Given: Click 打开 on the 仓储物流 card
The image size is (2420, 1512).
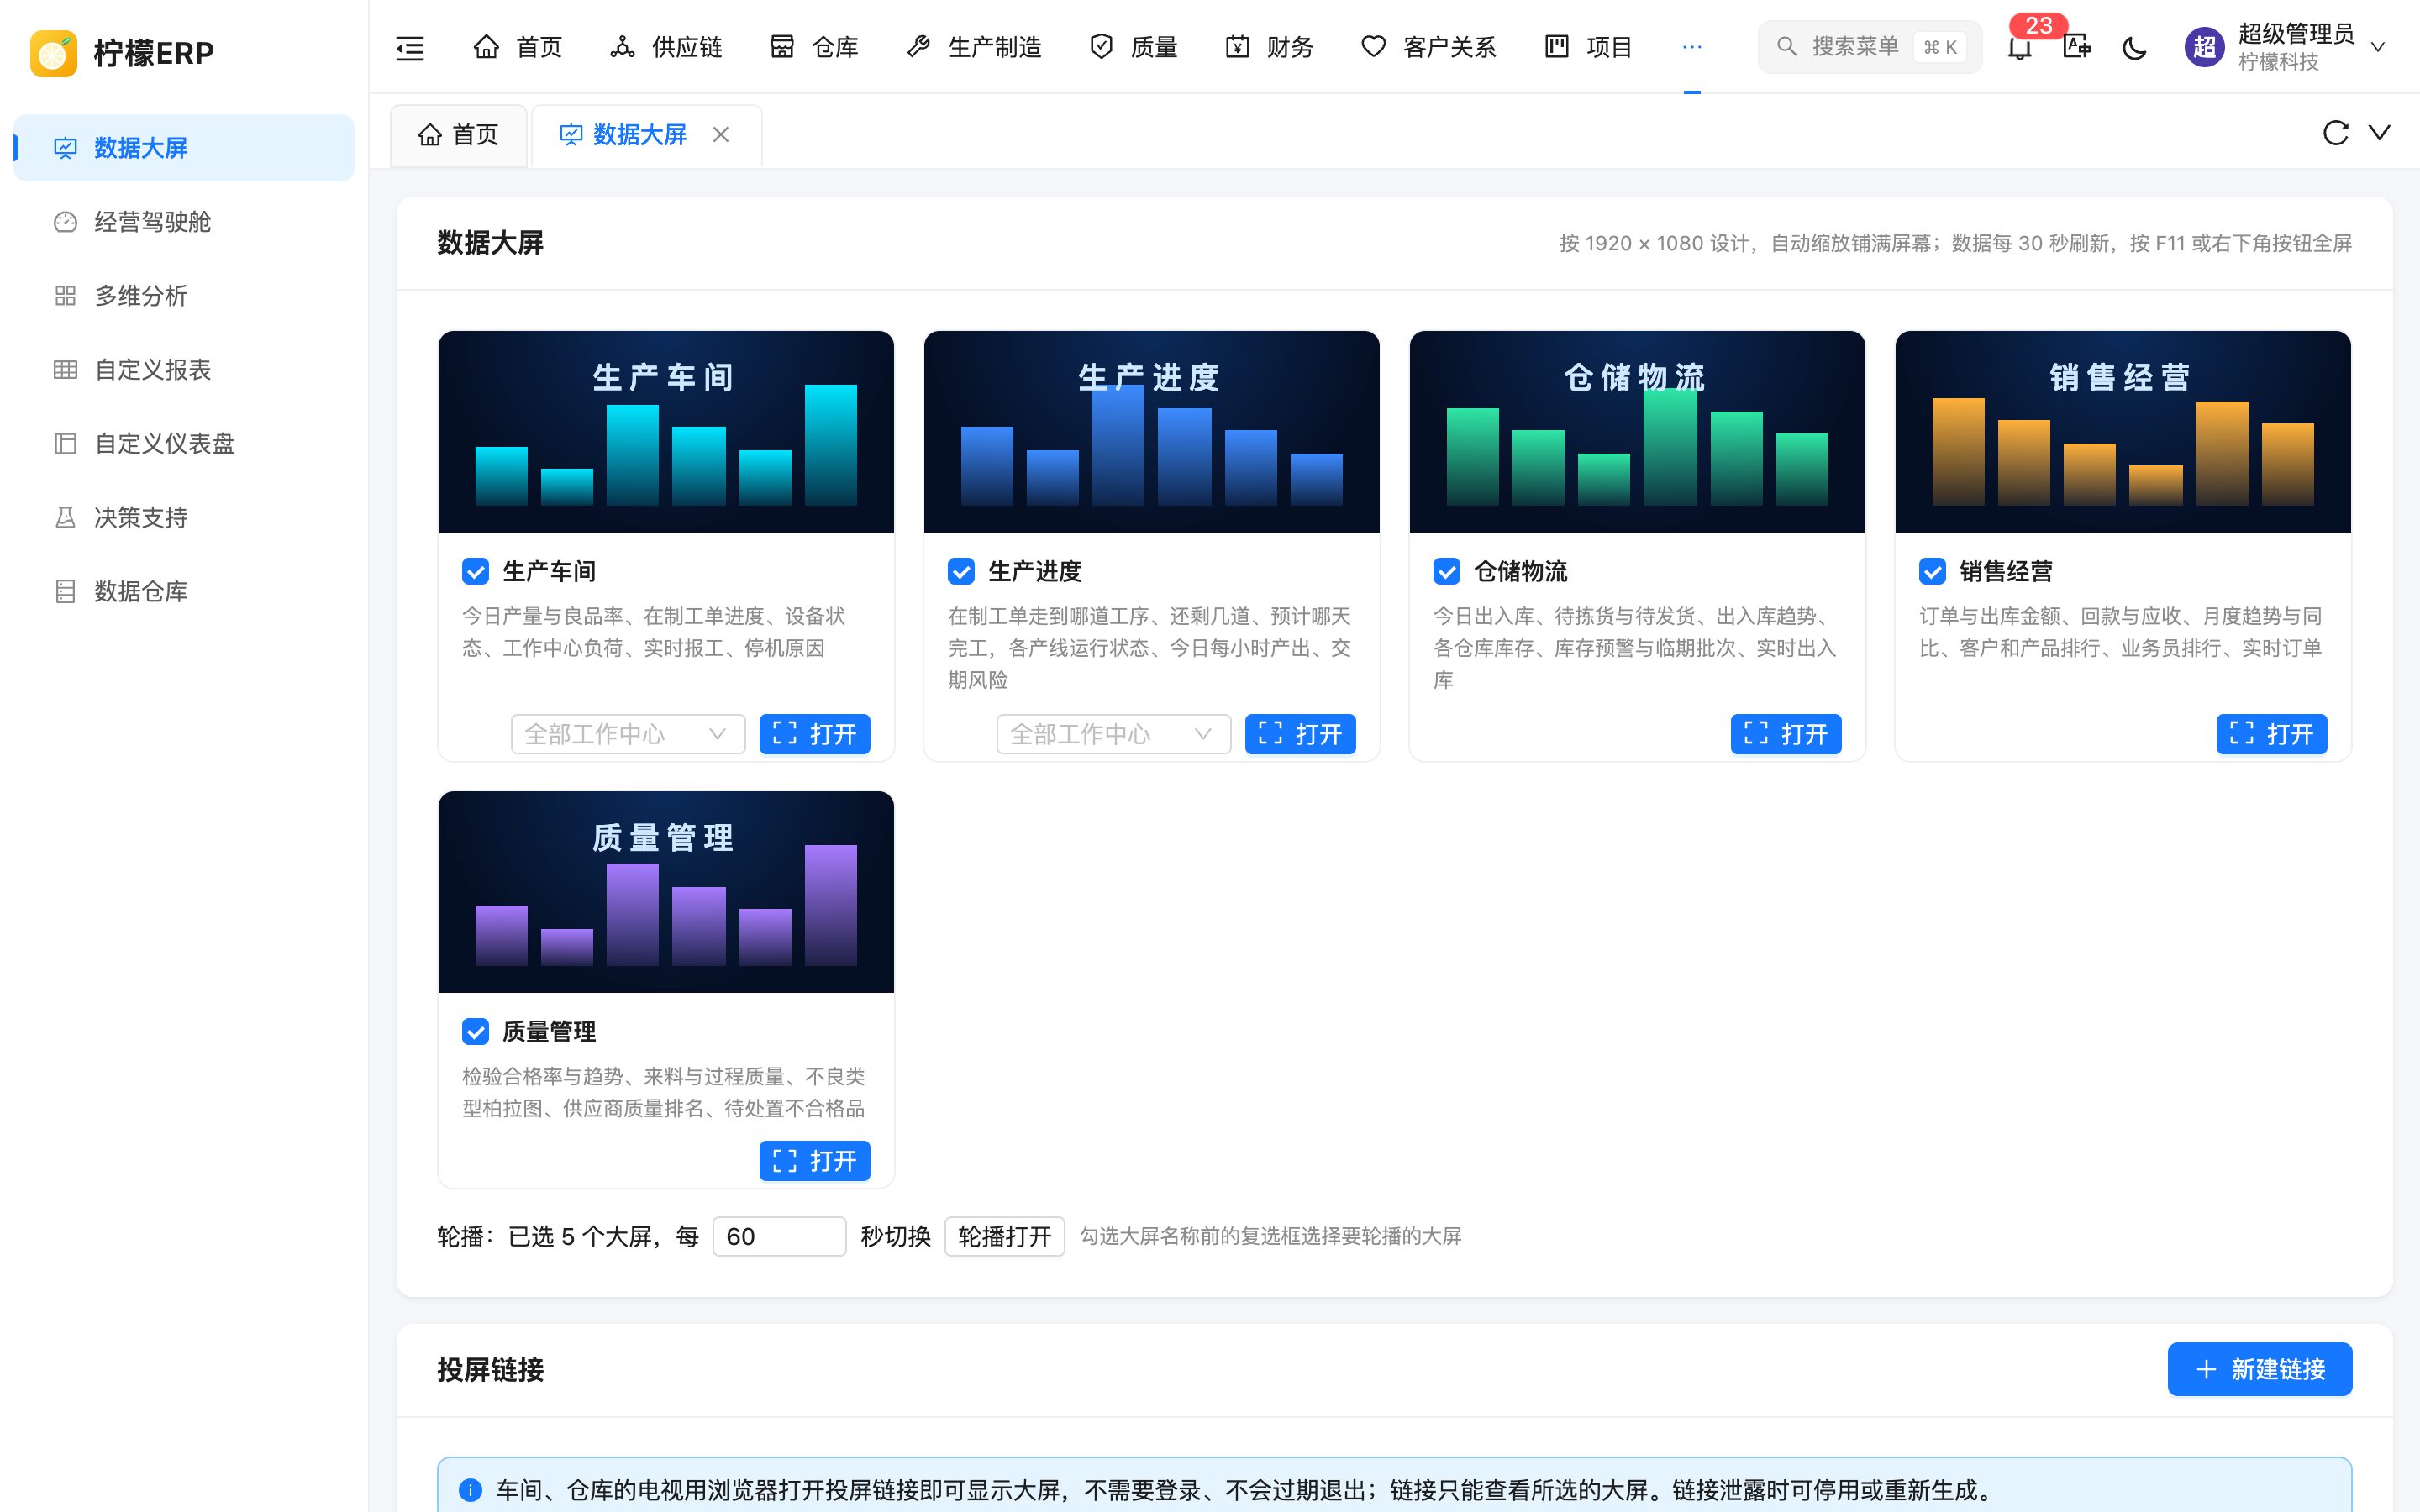Looking at the screenshot, I should (1785, 734).
